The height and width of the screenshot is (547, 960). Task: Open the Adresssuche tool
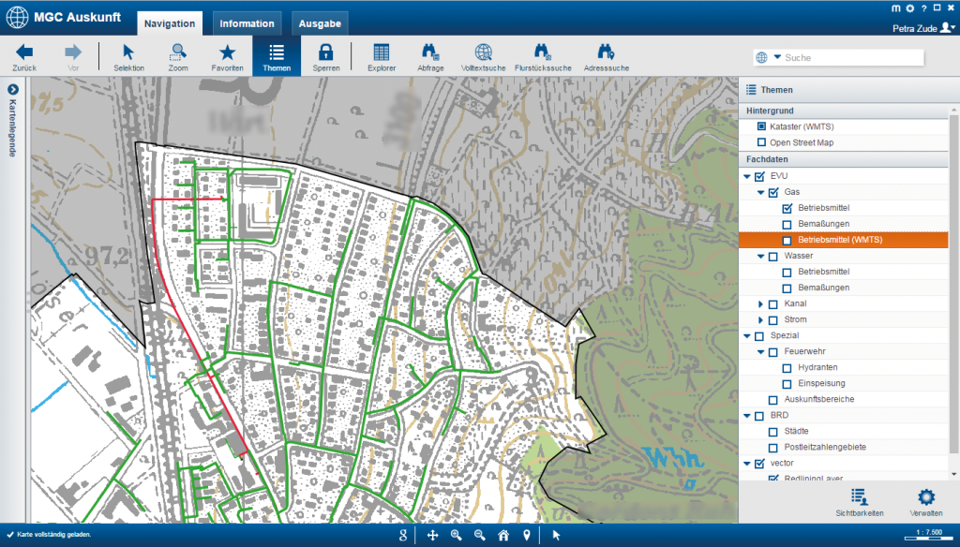(606, 56)
